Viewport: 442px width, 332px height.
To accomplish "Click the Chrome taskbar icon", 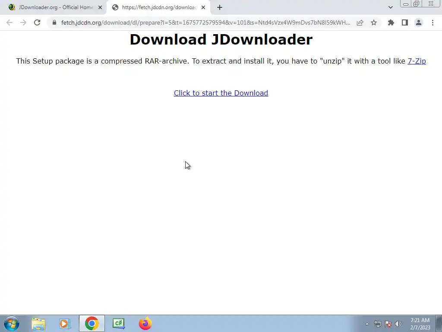I will [92, 323].
